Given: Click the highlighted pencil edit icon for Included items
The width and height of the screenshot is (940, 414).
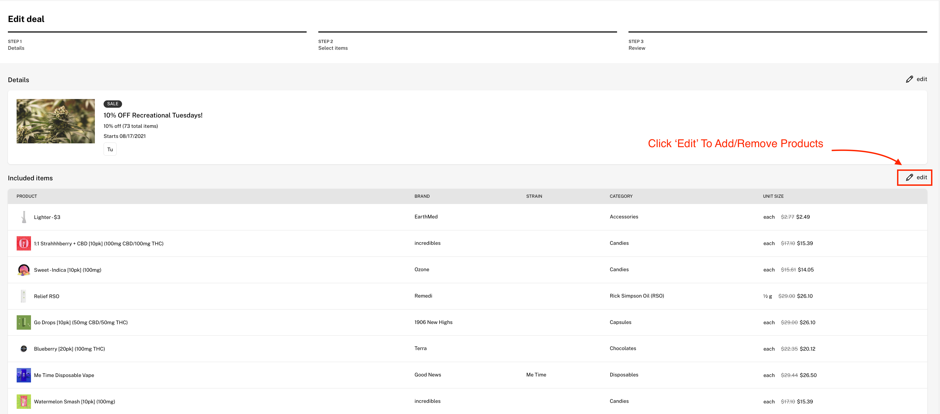Looking at the screenshot, I should coord(914,177).
